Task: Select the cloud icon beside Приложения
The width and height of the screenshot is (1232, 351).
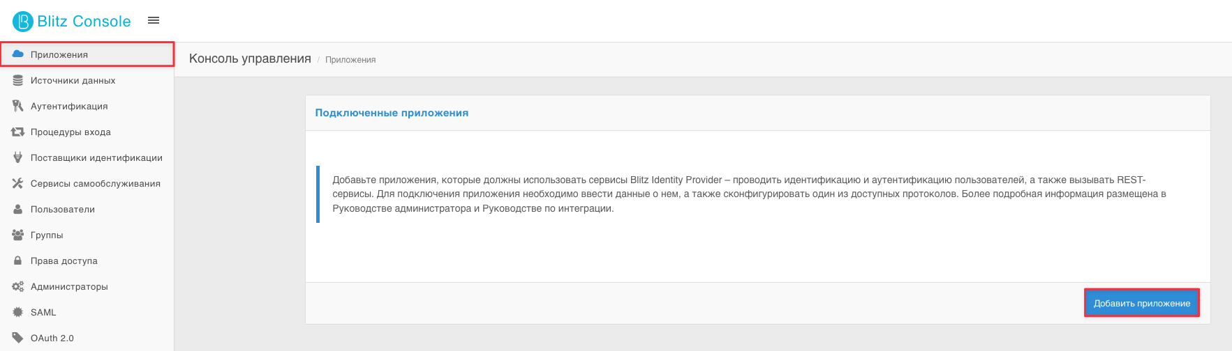Action: (x=18, y=54)
